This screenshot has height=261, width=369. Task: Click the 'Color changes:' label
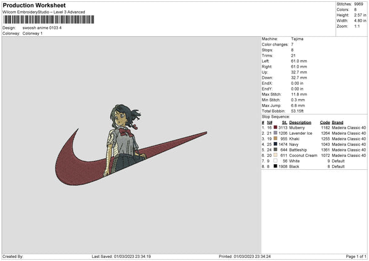click(x=275, y=44)
